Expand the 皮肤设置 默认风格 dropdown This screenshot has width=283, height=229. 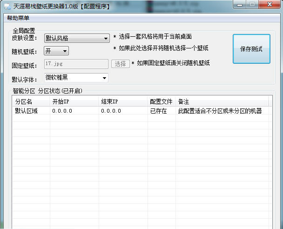77,38
